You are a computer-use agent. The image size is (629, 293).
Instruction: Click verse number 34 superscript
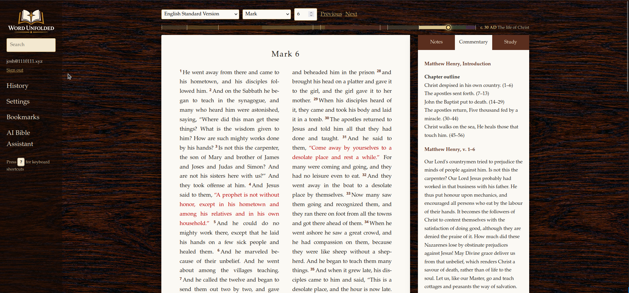point(367,222)
